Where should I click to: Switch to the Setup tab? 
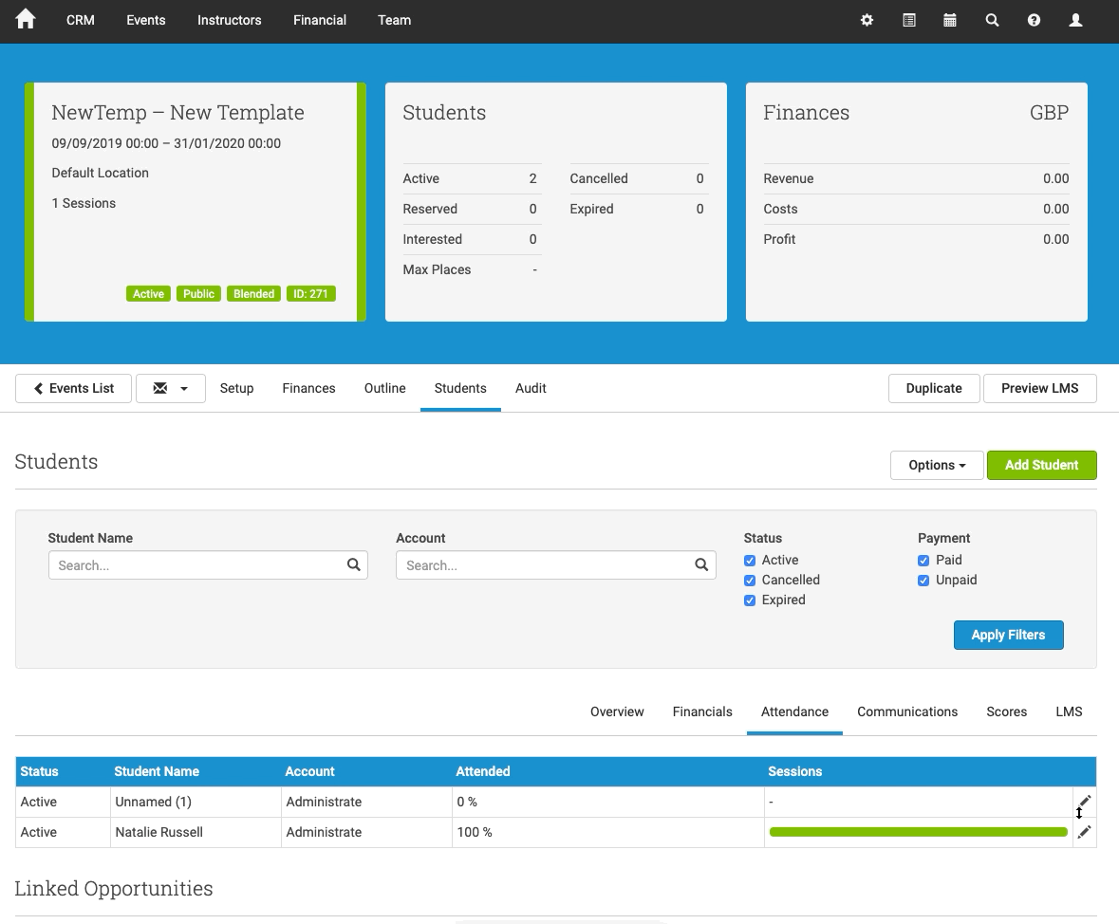[x=236, y=388]
